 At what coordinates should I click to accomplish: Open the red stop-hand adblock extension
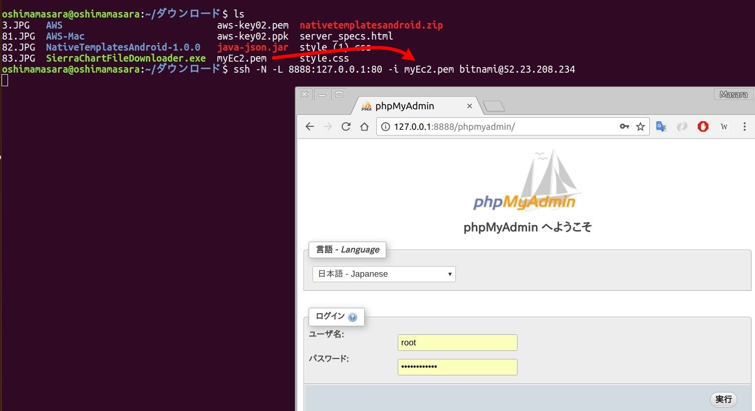click(703, 126)
